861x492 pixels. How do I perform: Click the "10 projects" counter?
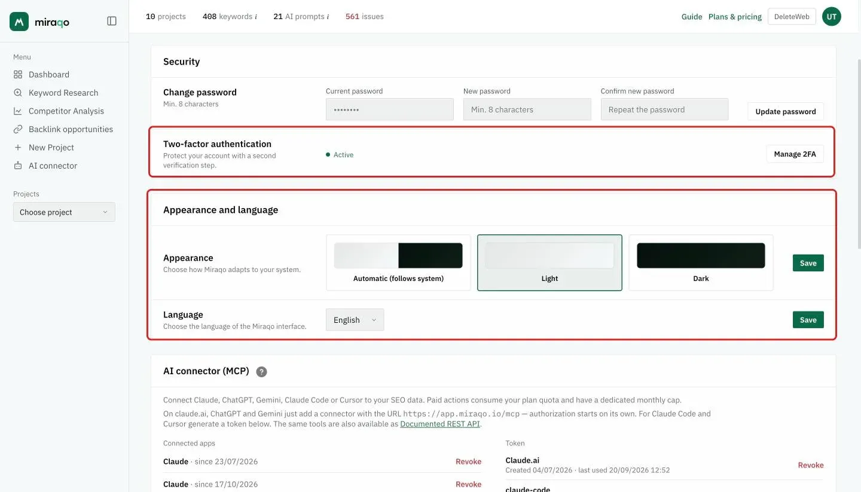coord(166,17)
